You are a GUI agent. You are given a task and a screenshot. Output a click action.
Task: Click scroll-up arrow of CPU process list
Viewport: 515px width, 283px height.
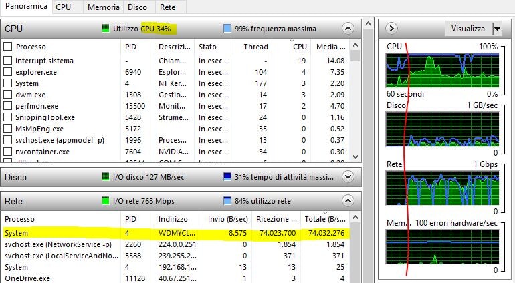tap(355, 45)
